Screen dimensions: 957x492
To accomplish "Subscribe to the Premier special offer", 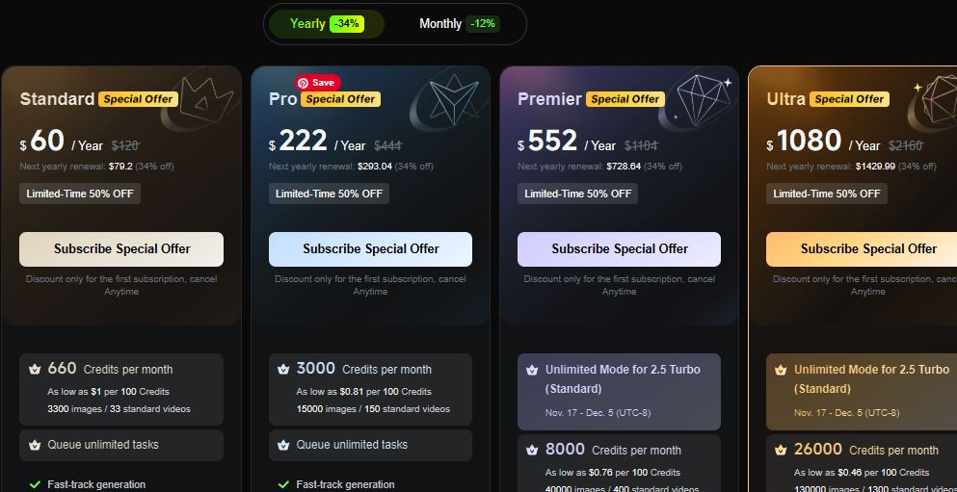I will (x=619, y=249).
